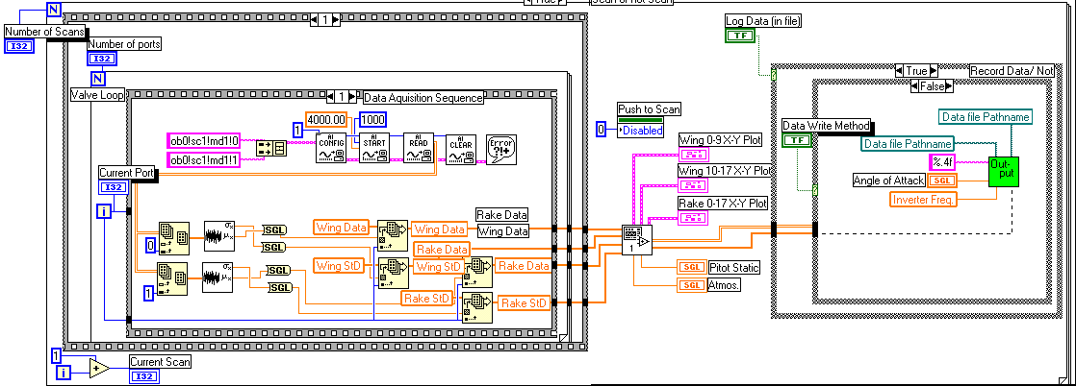Viewport: 1076px width, 386px height.
Task: Select the Add node beside Current Scan
Action: [99, 368]
